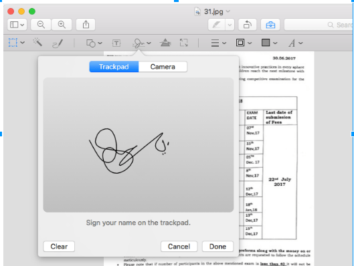Click the '05 Dec. 17' exam date cell
Image resolution: width=354 pixels, height=266 pixels.
tap(253, 160)
